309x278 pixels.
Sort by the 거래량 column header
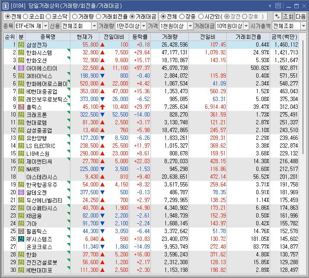point(170,37)
